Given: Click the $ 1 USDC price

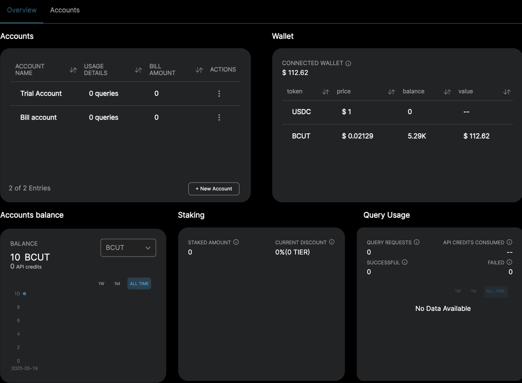Looking at the screenshot, I should click(x=347, y=112).
